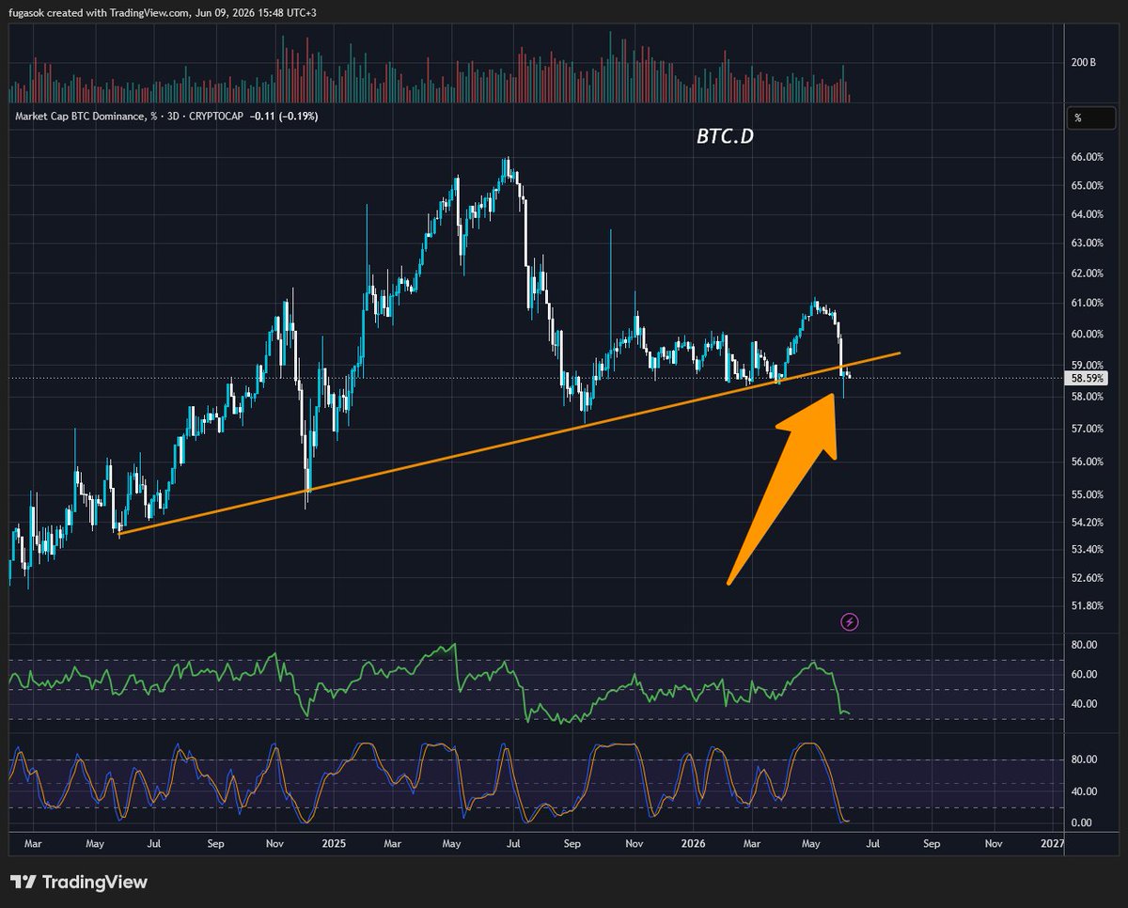Screen dimensions: 1128x908
Task: Click the TradingView logo
Action: coord(79,883)
